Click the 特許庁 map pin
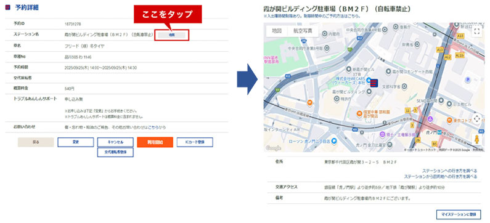 [337, 99]
